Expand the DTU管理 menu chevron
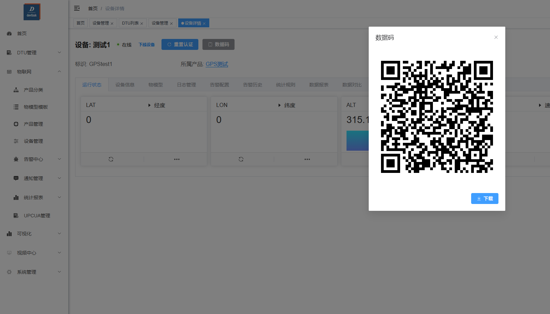The height and width of the screenshot is (314, 550). click(x=59, y=53)
